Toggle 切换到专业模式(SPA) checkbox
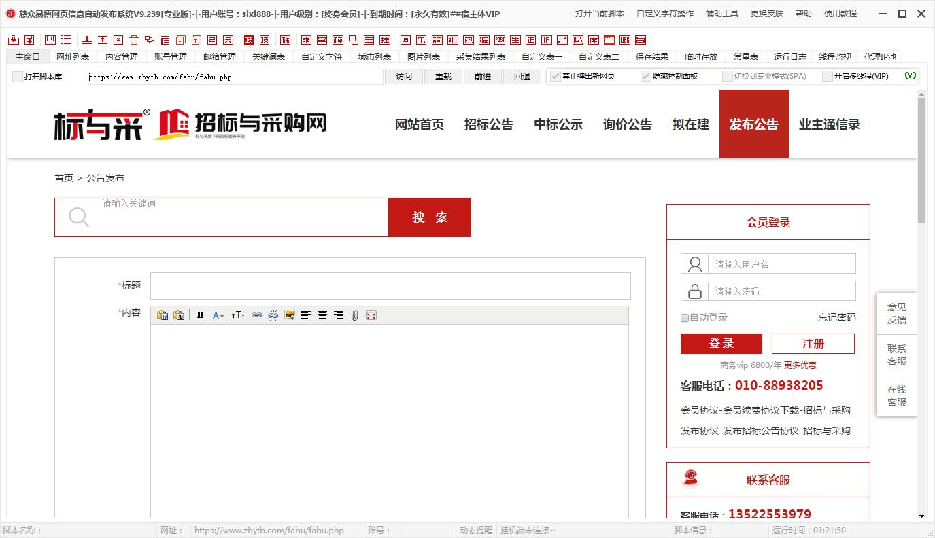Image resolution: width=935 pixels, height=538 pixels. 728,76
